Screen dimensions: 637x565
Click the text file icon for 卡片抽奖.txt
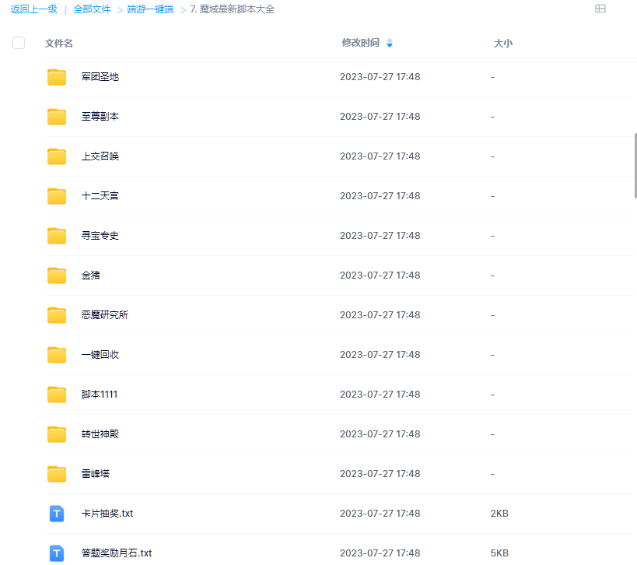pyautogui.click(x=57, y=514)
